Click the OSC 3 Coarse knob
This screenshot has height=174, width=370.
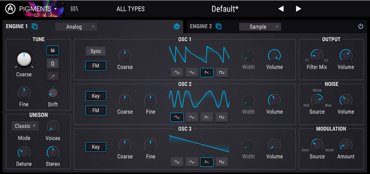coord(125,145)
